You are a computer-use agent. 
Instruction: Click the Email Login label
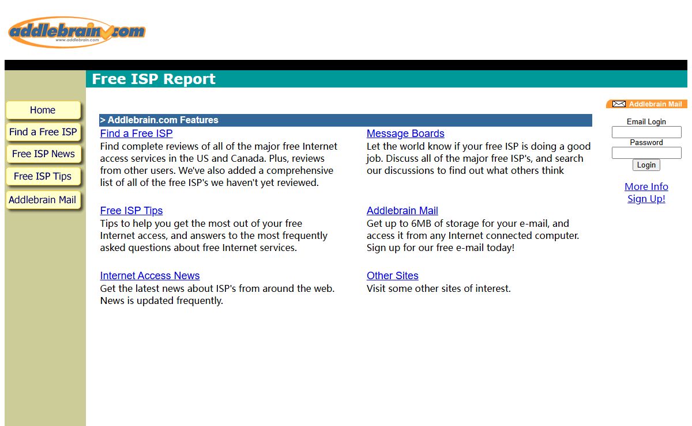(x=646, y=121)
